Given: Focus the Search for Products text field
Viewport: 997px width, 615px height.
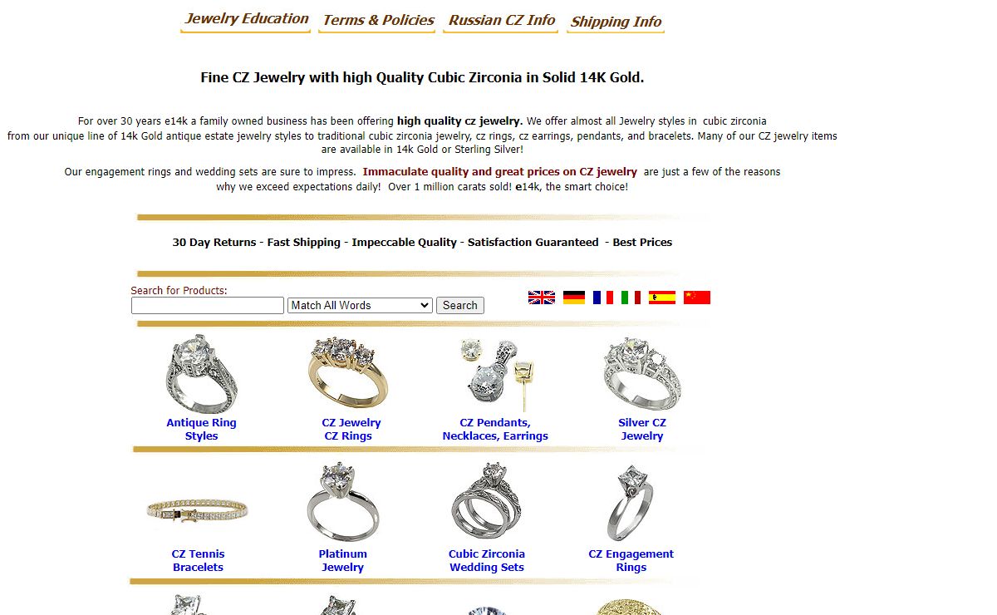Looking at the screenshot, I should click(x=208, y=306).
